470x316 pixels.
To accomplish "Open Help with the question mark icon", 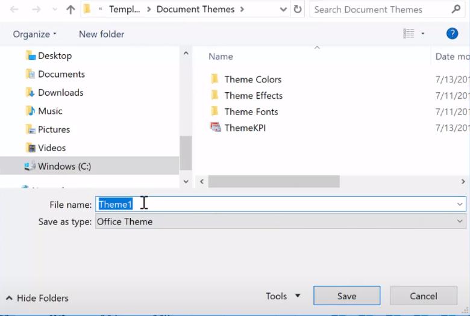I will coord(452,34).
